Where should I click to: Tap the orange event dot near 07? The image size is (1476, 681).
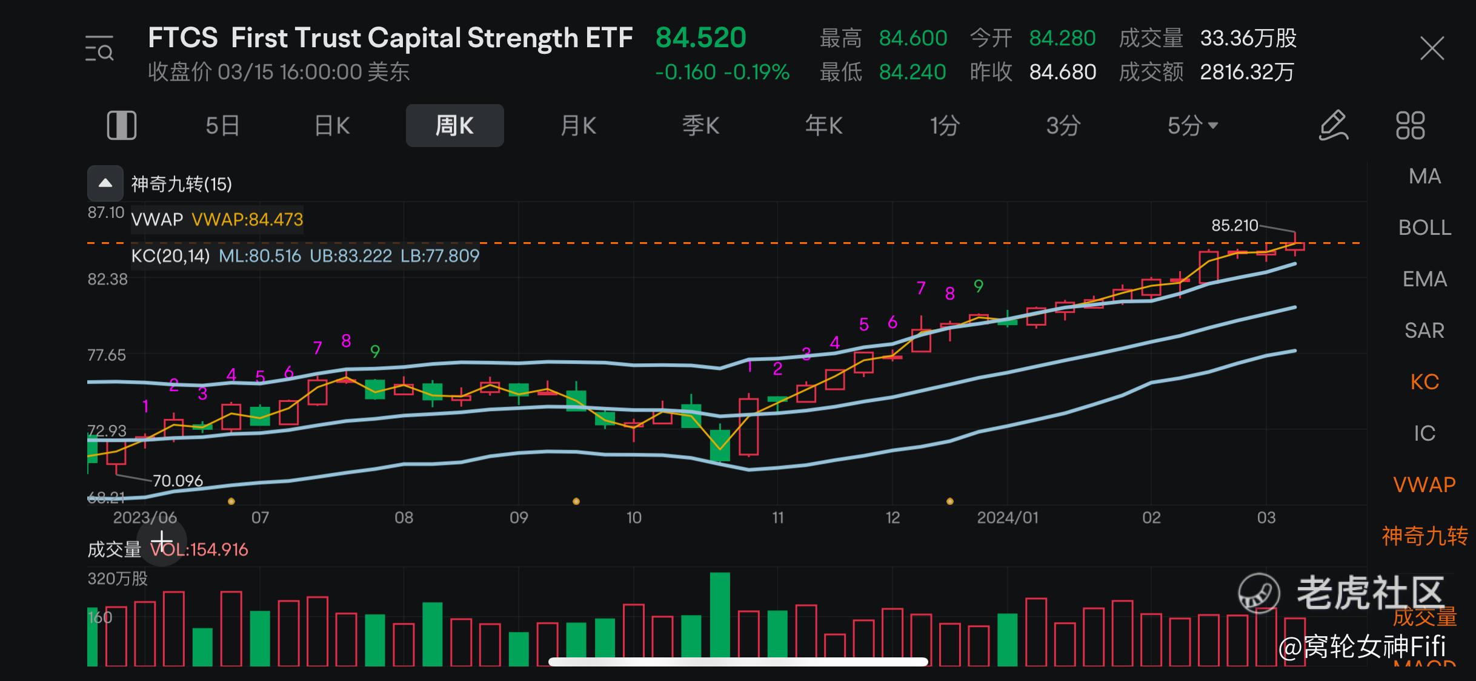231,501
